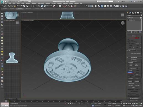
Task: Open the Create command panel tab
Action: 128,13
